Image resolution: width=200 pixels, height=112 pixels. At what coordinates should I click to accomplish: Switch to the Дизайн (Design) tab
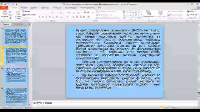coord(34,8)
